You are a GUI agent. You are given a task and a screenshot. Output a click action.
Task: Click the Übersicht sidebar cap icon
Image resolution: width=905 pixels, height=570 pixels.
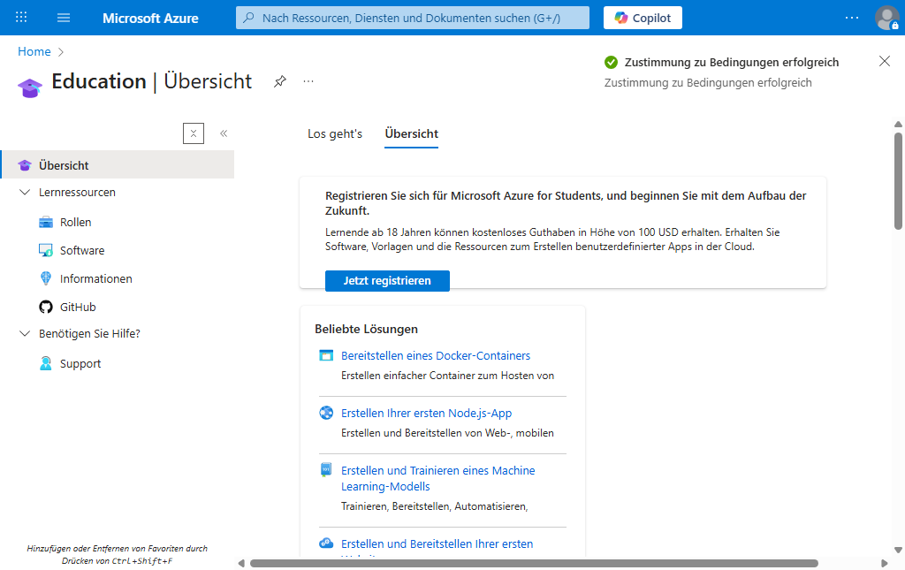tap(24, 165)
